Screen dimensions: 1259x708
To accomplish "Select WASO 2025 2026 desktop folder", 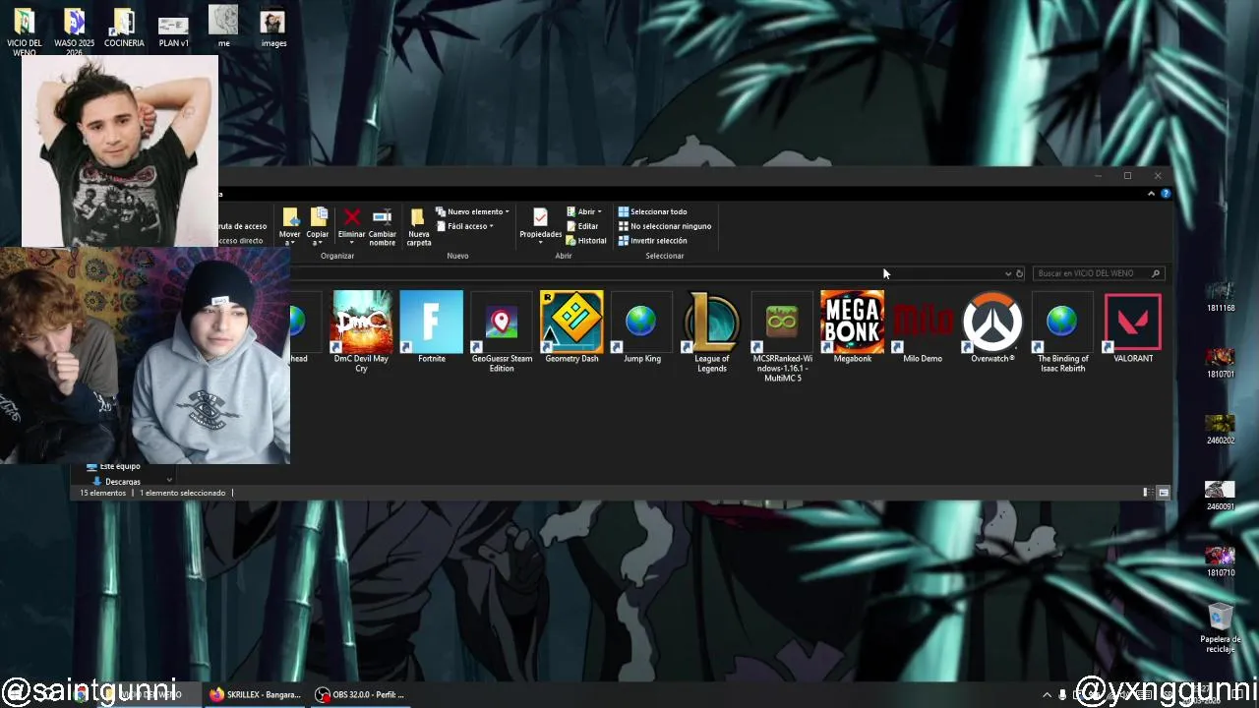I will pos(74,31).
